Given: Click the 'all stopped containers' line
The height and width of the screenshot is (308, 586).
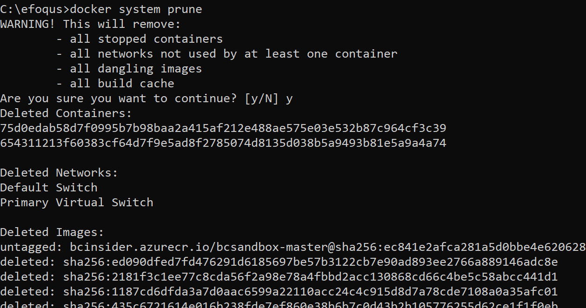Looking at the screenshot, I should coord(140,39).
